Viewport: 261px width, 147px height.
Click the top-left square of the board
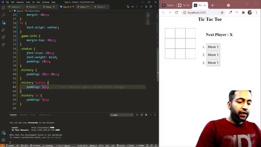[170, 33]
